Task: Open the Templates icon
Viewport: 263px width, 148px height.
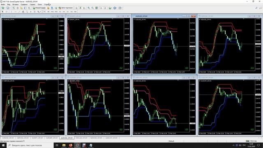Action: point(120,8)
